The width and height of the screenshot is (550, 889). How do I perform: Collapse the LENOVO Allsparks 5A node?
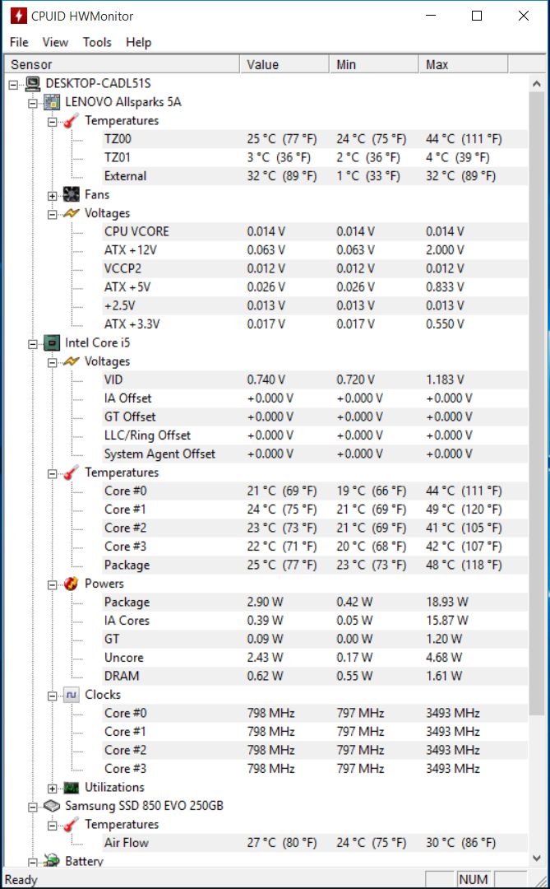(33, 103)
